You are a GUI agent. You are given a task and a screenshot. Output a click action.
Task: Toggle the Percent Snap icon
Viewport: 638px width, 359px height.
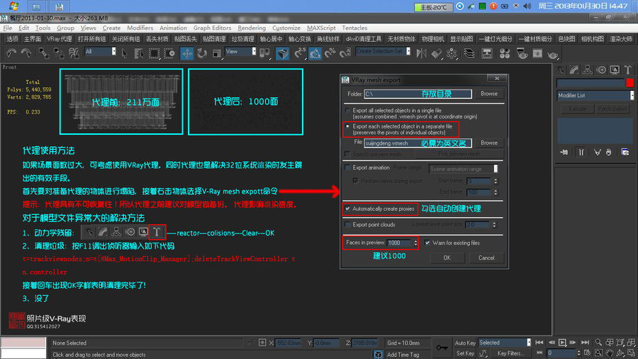pyautogui.click(x=330, y=53)
